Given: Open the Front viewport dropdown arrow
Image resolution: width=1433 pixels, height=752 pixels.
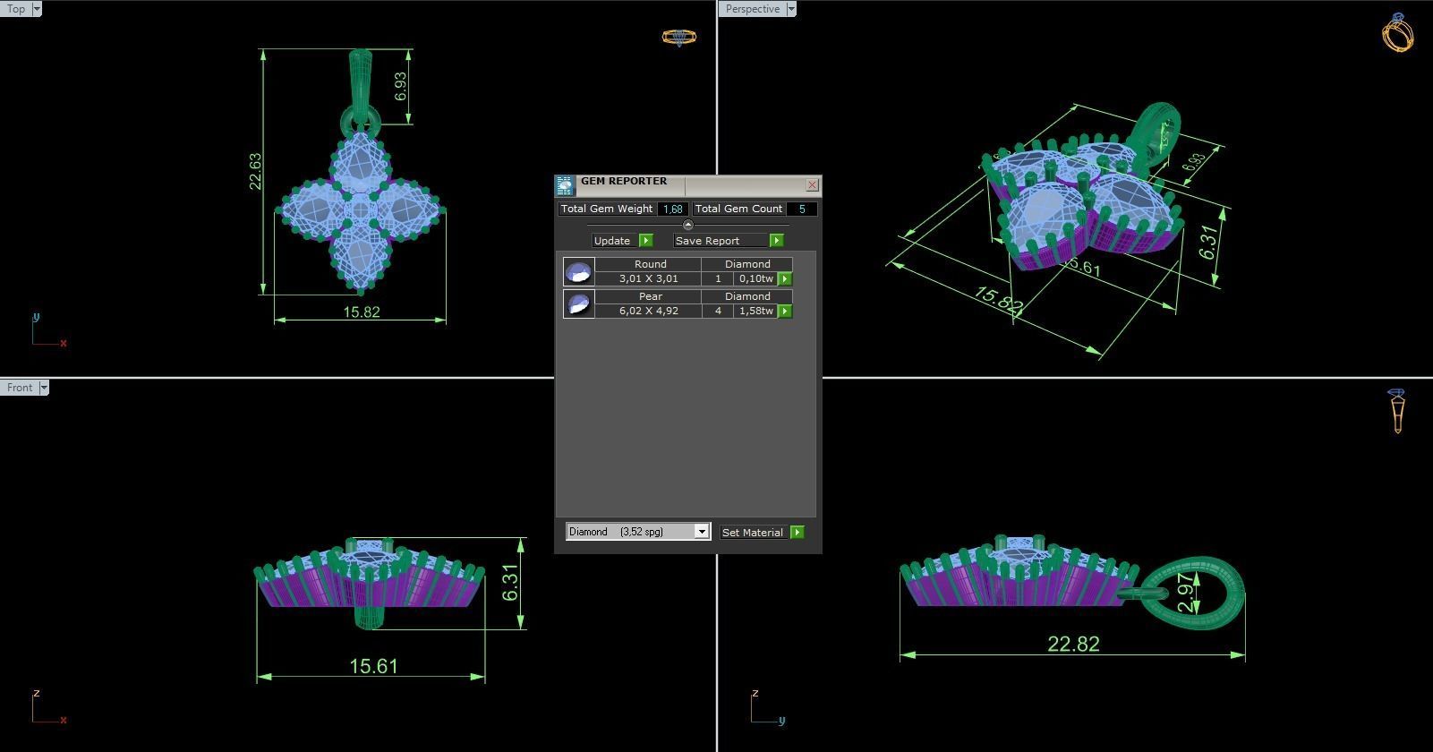Looking at the screenshot, I should point(44,388).
